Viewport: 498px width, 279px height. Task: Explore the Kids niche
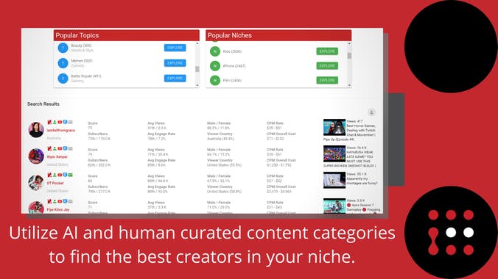tap(327, 51)
